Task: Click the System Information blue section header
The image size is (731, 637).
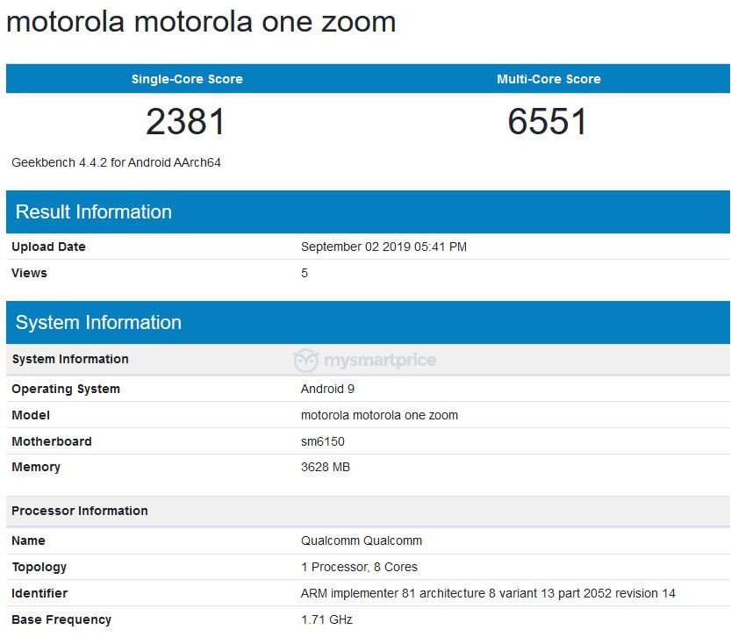Action: click(x=368, y=323)
